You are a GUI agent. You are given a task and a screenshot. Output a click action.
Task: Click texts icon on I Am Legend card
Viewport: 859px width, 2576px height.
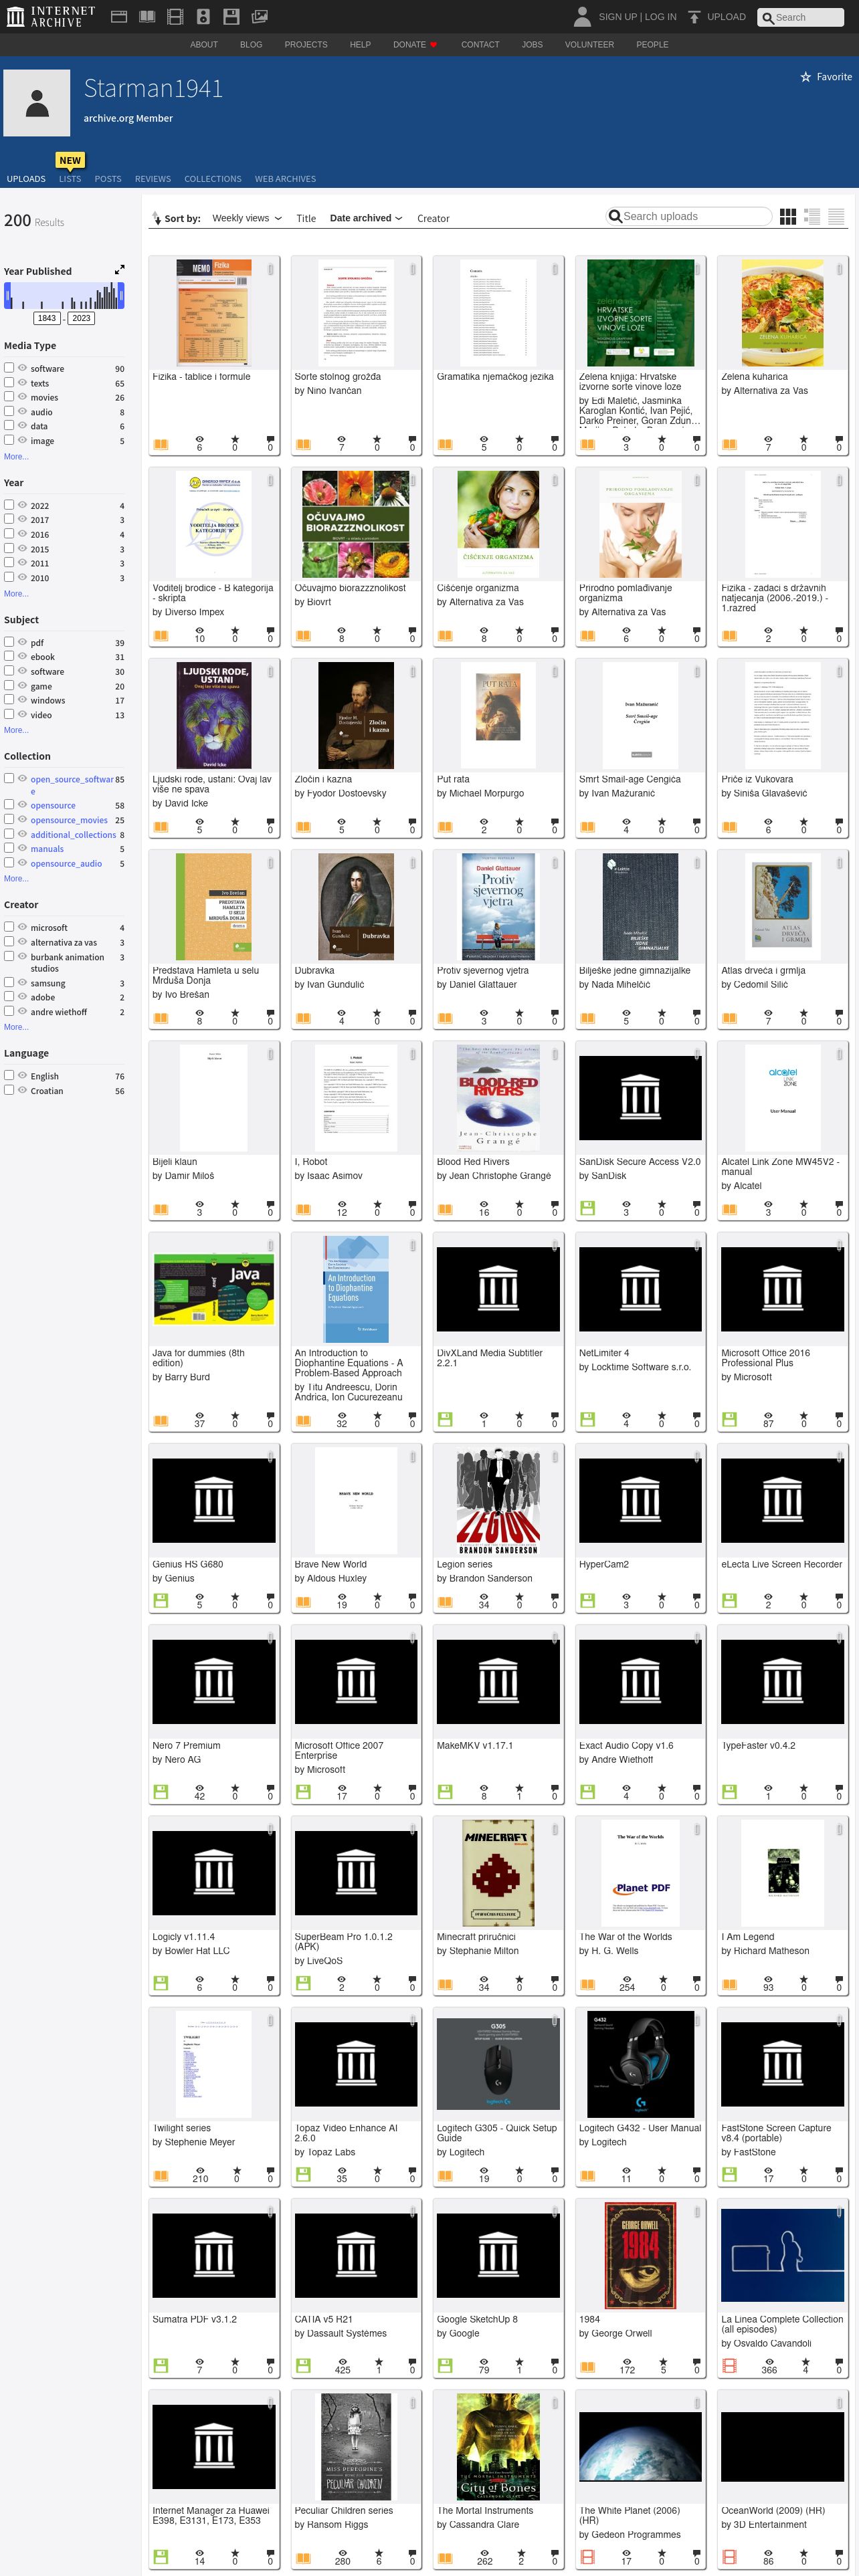tap(729, 1984)
